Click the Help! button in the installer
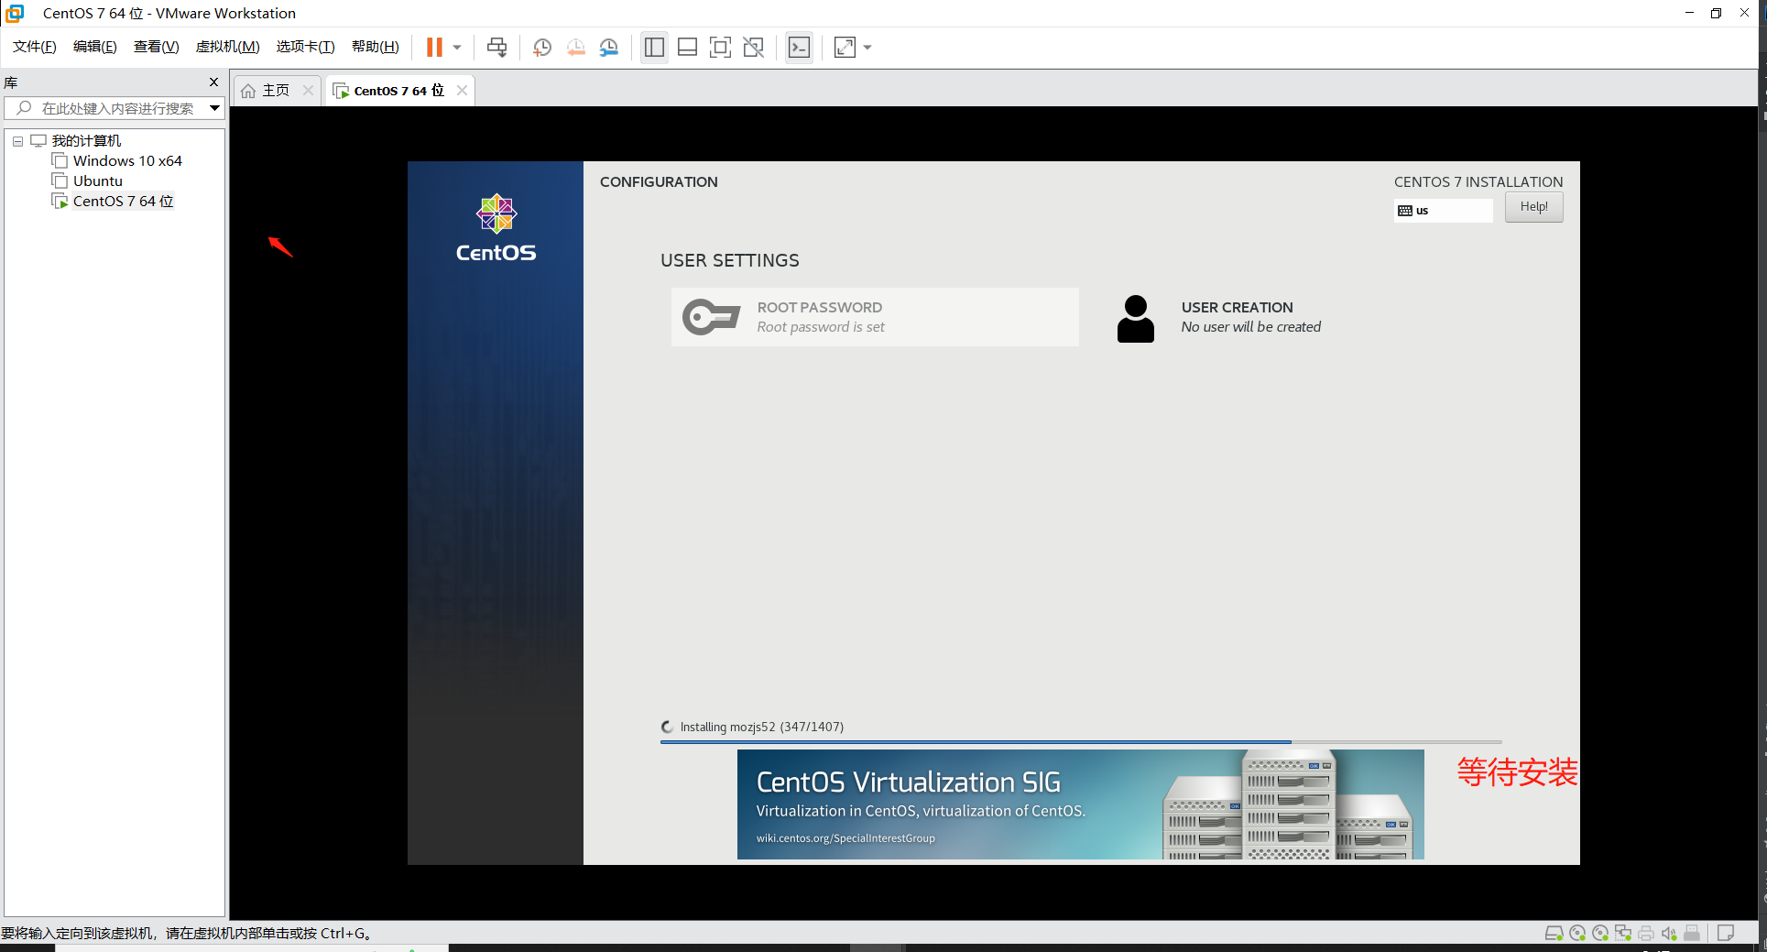This screenshot has height=952, width=1767. tap(1534, 207)
